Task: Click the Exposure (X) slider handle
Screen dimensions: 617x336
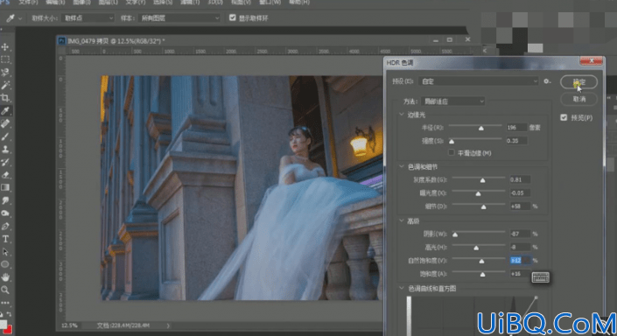Action: [x=478, y=193]
